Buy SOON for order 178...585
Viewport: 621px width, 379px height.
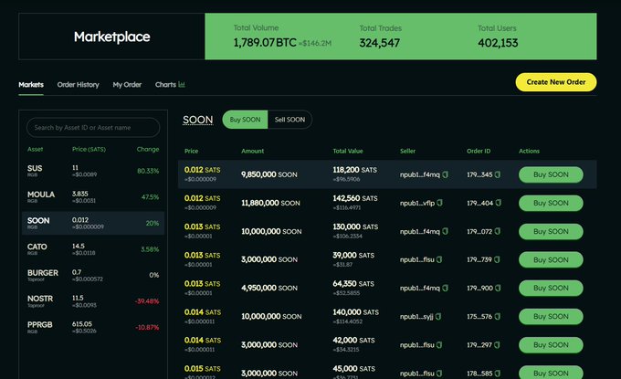pos(551,373)
